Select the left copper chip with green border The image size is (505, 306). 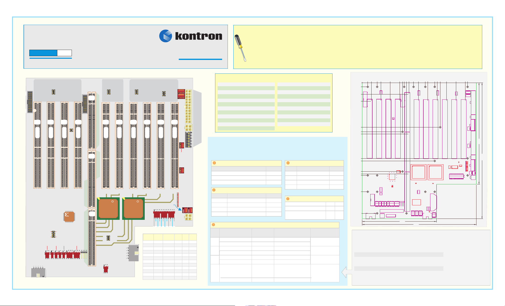tap(108, 209)
